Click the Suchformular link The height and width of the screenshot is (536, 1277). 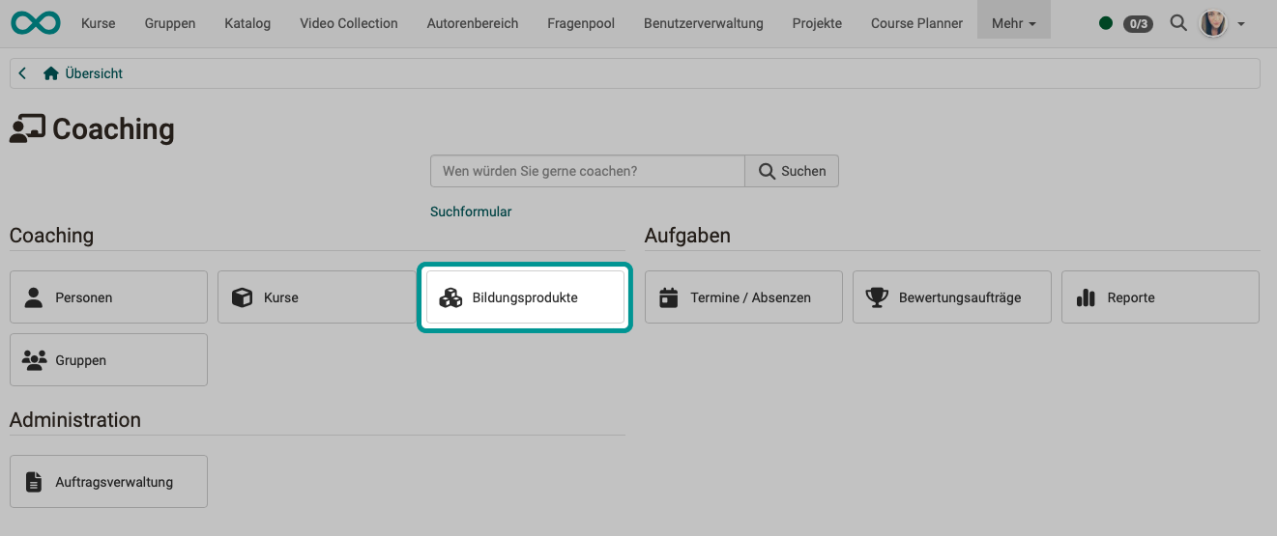[471, 212]
